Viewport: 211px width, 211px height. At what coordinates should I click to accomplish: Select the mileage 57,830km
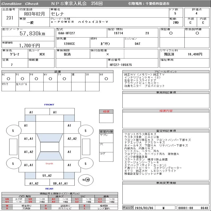[x=32, y=33]
